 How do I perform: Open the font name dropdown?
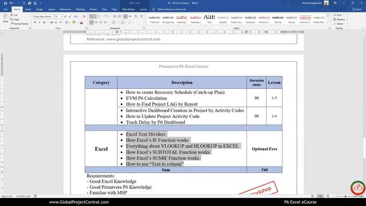[x=53, y=17]
